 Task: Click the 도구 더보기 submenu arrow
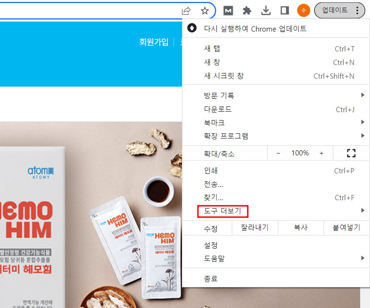pos(362,211)
